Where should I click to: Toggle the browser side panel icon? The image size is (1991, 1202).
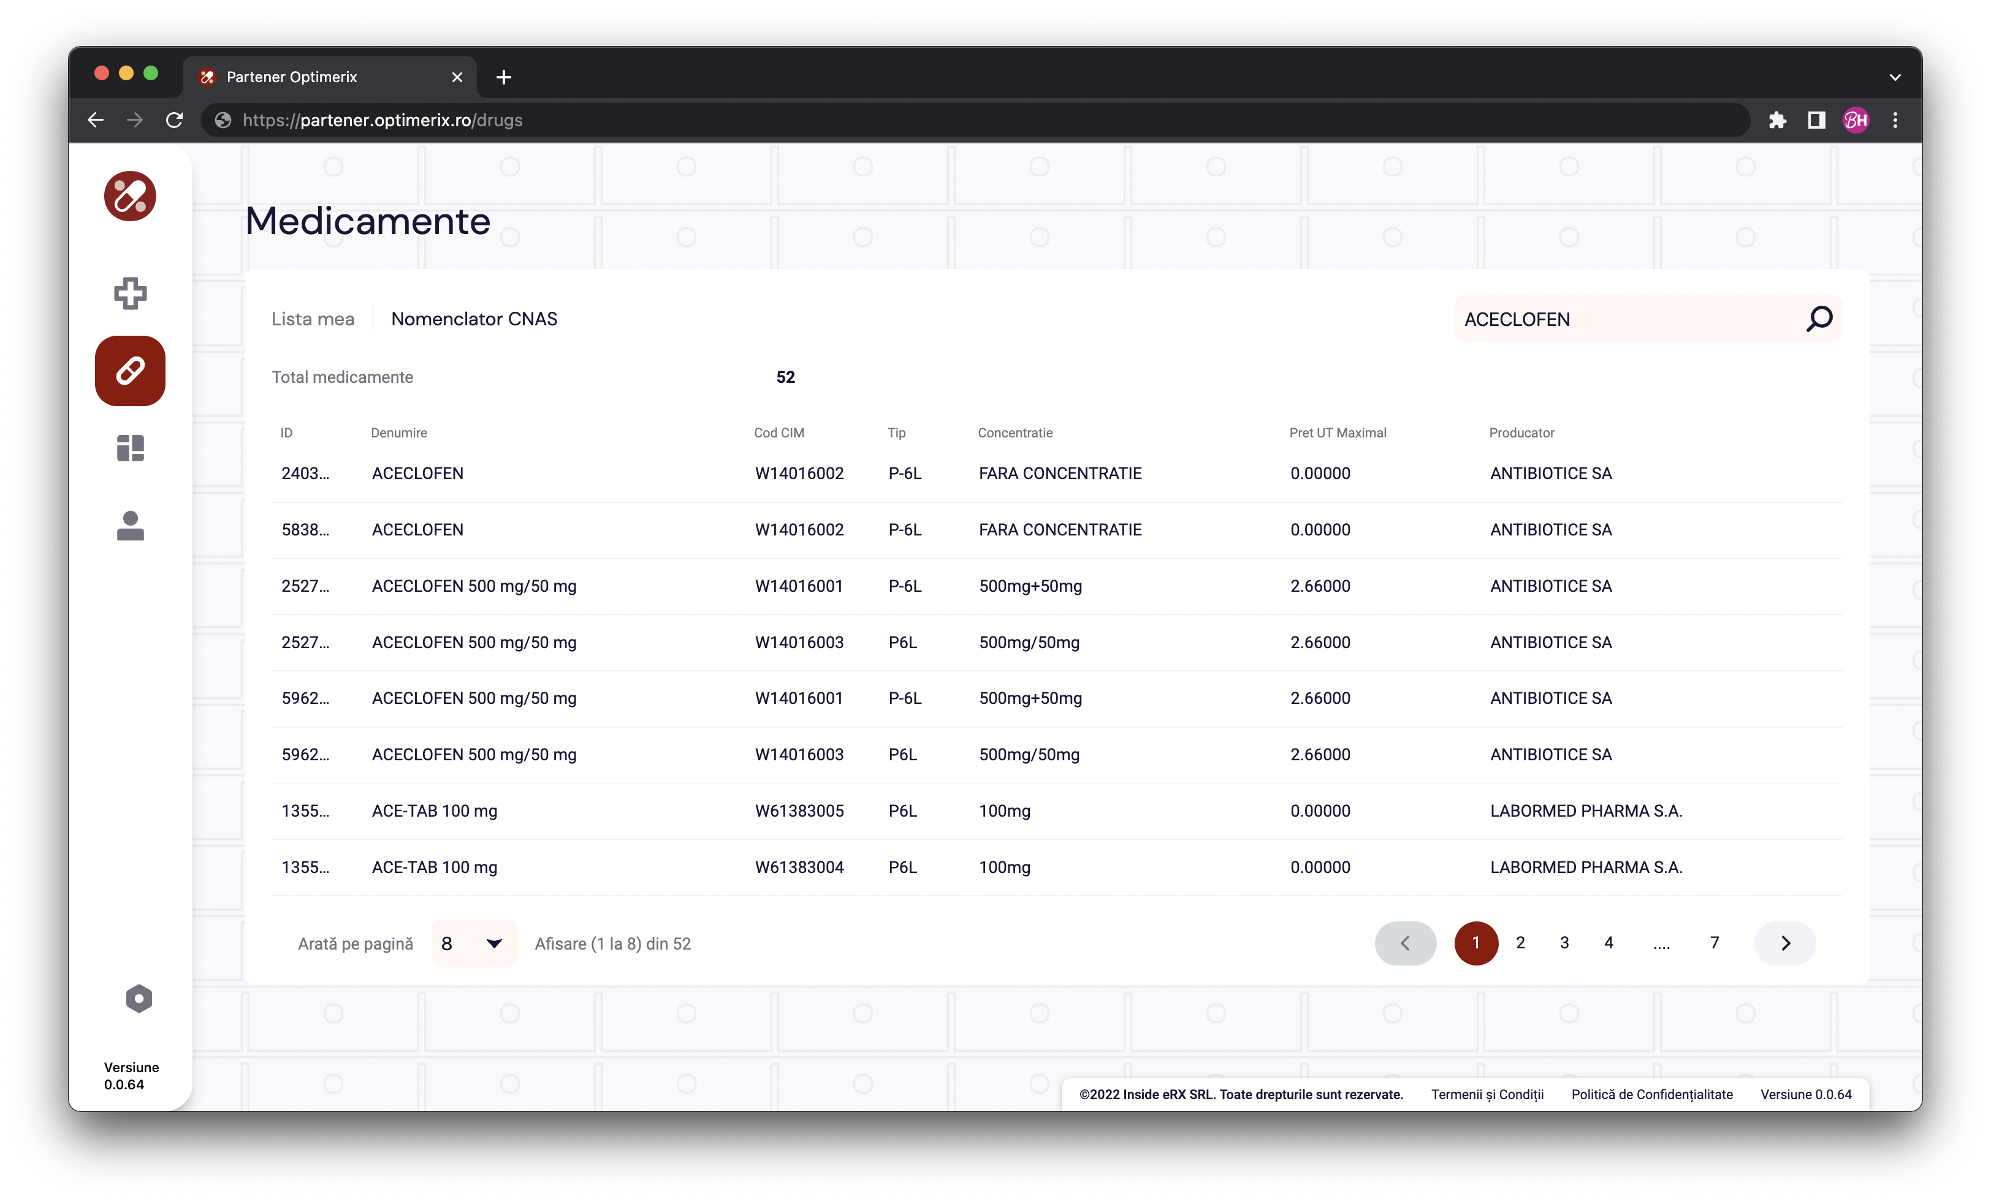(1816, 120)
